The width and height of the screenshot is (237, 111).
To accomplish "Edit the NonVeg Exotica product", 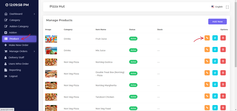I will pyautogui.click(x=215, y=61).
